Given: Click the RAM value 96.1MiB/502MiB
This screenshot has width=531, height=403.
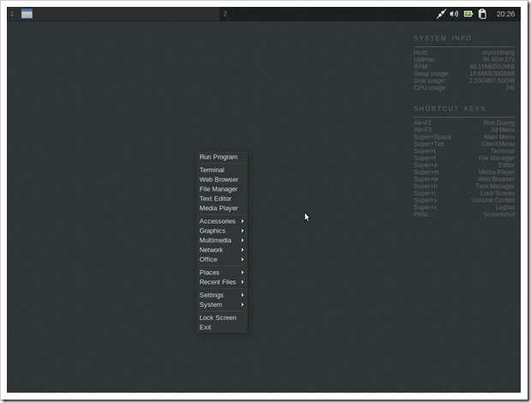Looking at the screenshot, I should pyautogui.click(x=492, y=66).
